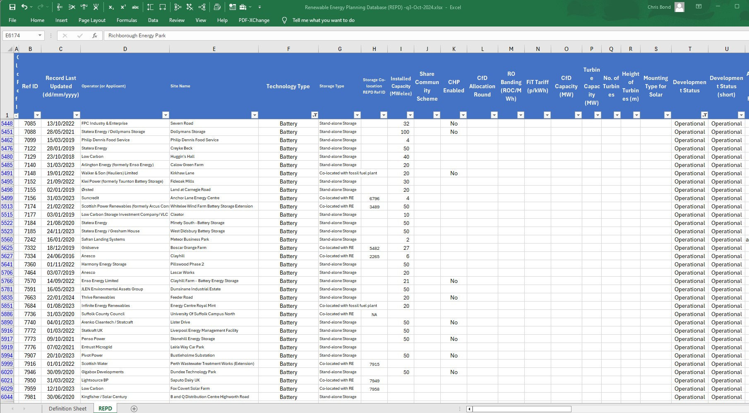
Task: Apply Subscript formatting via x₂ icon
Action: [111, 7]
